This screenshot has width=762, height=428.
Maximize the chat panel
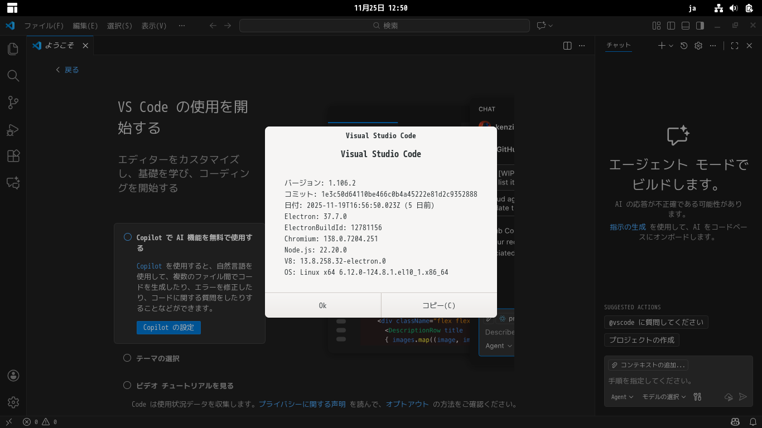[735, 46]
